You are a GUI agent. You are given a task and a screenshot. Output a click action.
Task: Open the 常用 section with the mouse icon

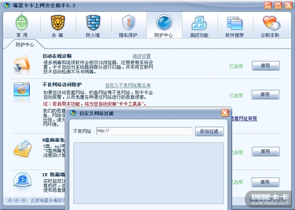coord(22,25)
